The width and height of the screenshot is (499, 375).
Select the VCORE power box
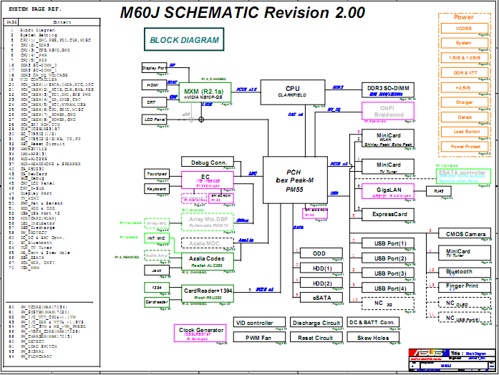tap(465, 28)
